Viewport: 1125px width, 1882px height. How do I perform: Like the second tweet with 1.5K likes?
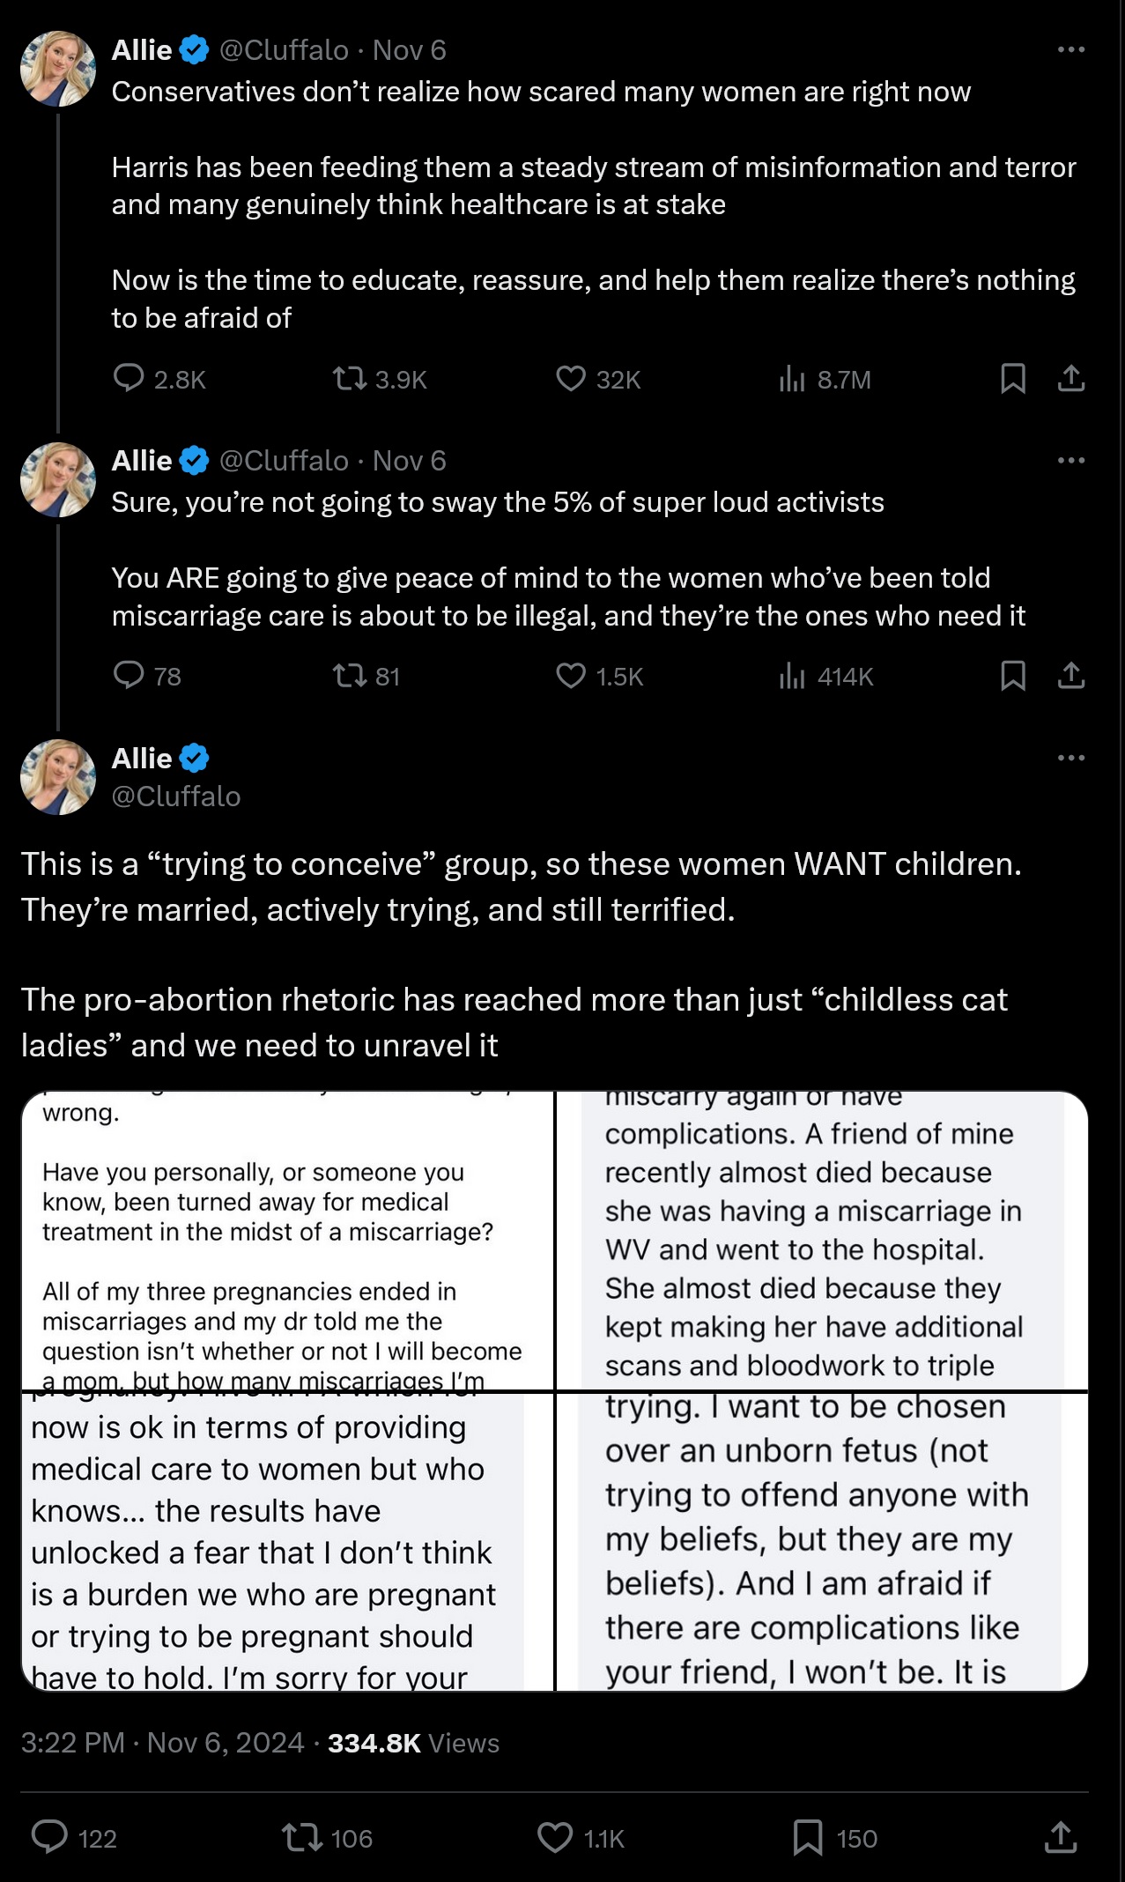coord(571,676)
